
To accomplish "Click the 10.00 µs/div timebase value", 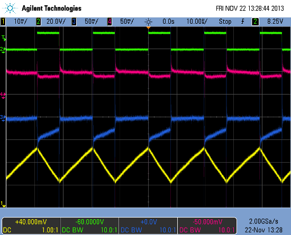I will 197,22.
